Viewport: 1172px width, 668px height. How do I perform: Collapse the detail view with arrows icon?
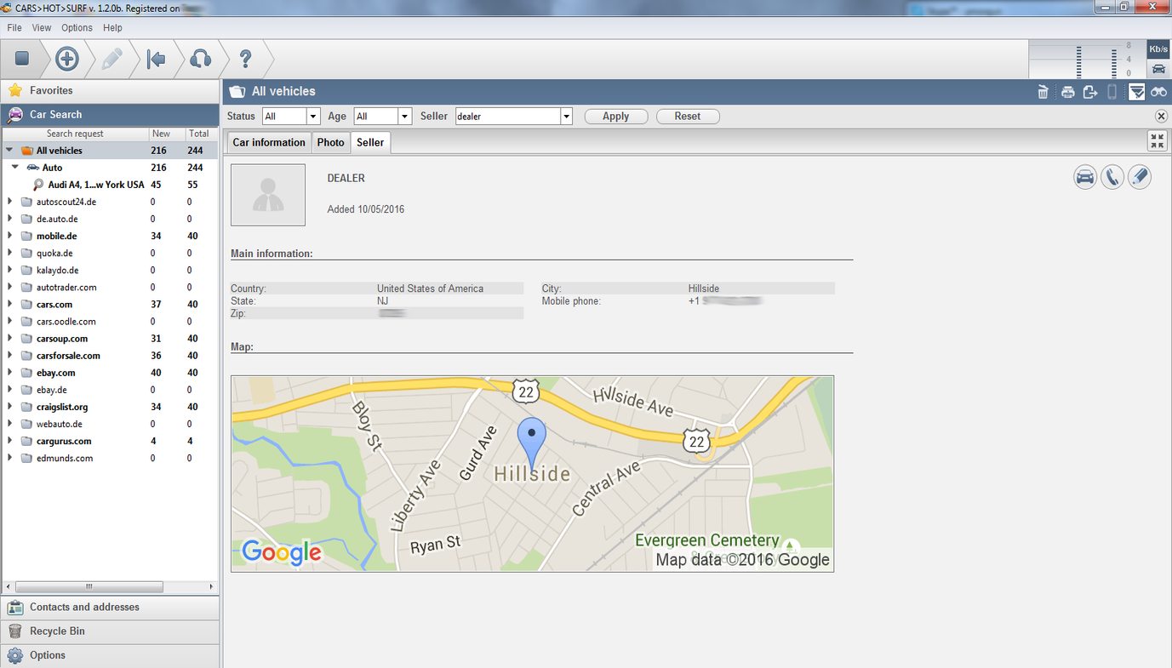tap(1157, 141)
